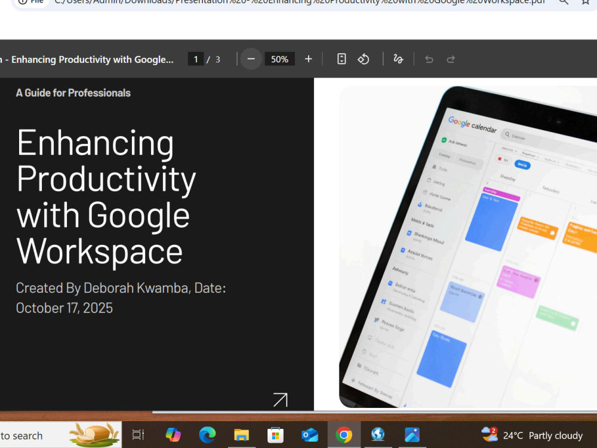Undo the last annotation
Image resolution: width=597 pixels, height=448 pixels.
[x=429, y=59]
